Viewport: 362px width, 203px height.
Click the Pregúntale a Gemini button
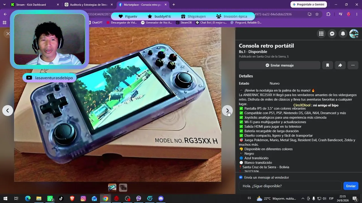[x=309, y=5]
